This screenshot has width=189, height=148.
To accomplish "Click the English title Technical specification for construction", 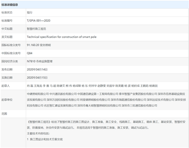I will 62,37.
